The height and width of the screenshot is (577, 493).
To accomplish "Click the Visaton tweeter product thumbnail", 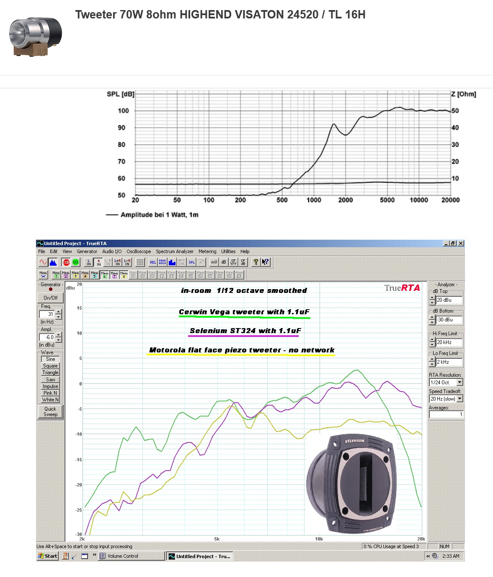I will tap(35, 36).
